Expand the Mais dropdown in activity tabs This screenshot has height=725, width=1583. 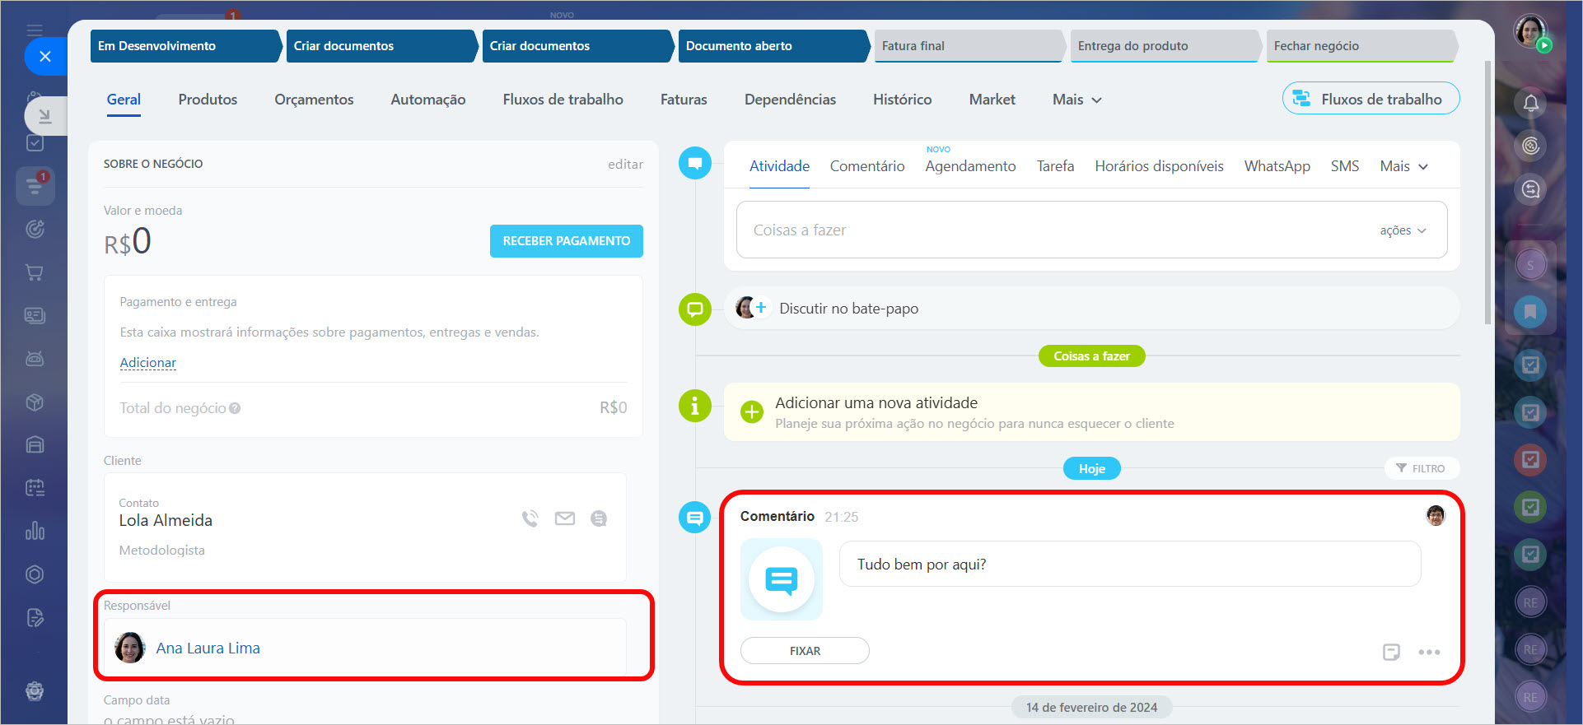(1403, 166)
